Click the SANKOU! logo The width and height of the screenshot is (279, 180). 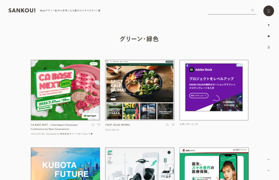point(22,11)
